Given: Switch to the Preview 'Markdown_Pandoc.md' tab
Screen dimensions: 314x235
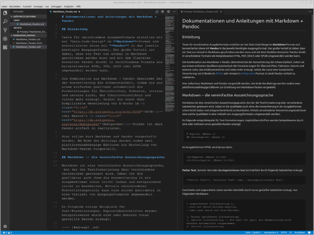Looking at the screenshot, I should 201,12.
